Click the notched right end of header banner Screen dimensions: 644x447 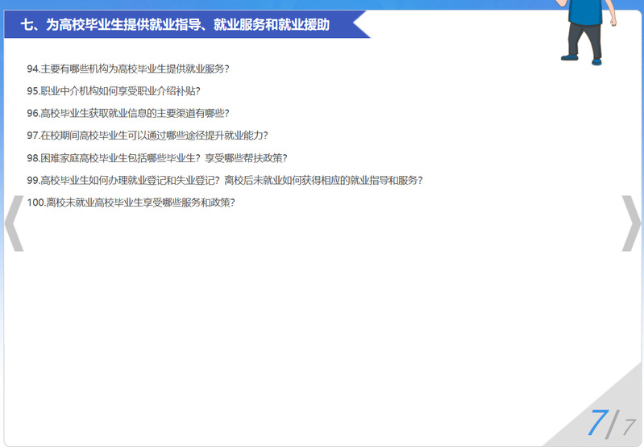click(361, 25)
